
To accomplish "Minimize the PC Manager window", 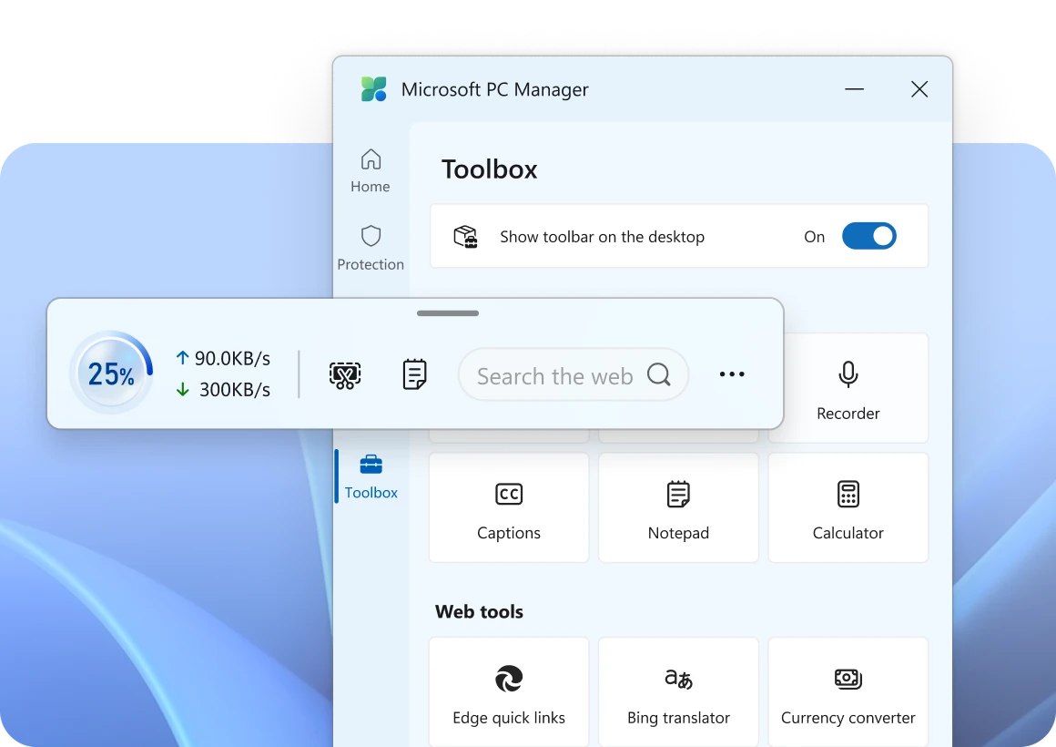I will tap(854, 89).
